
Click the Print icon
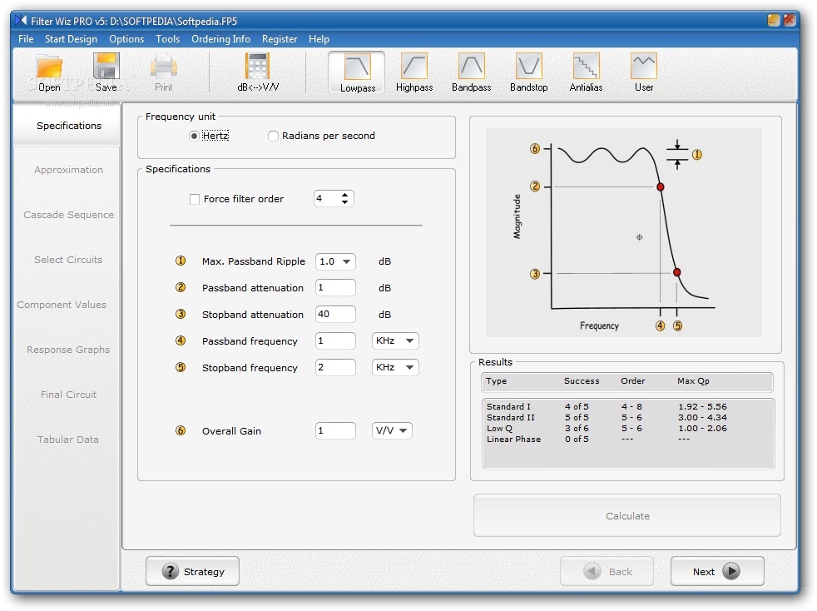tap(163, 72)
